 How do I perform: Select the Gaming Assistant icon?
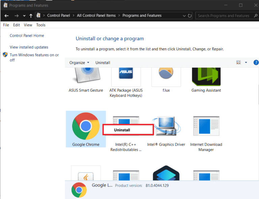coord(206,77)
